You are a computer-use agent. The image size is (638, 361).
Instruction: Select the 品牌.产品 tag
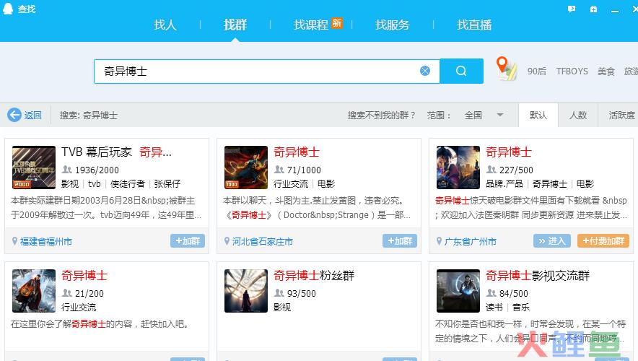tap(504, 183)
